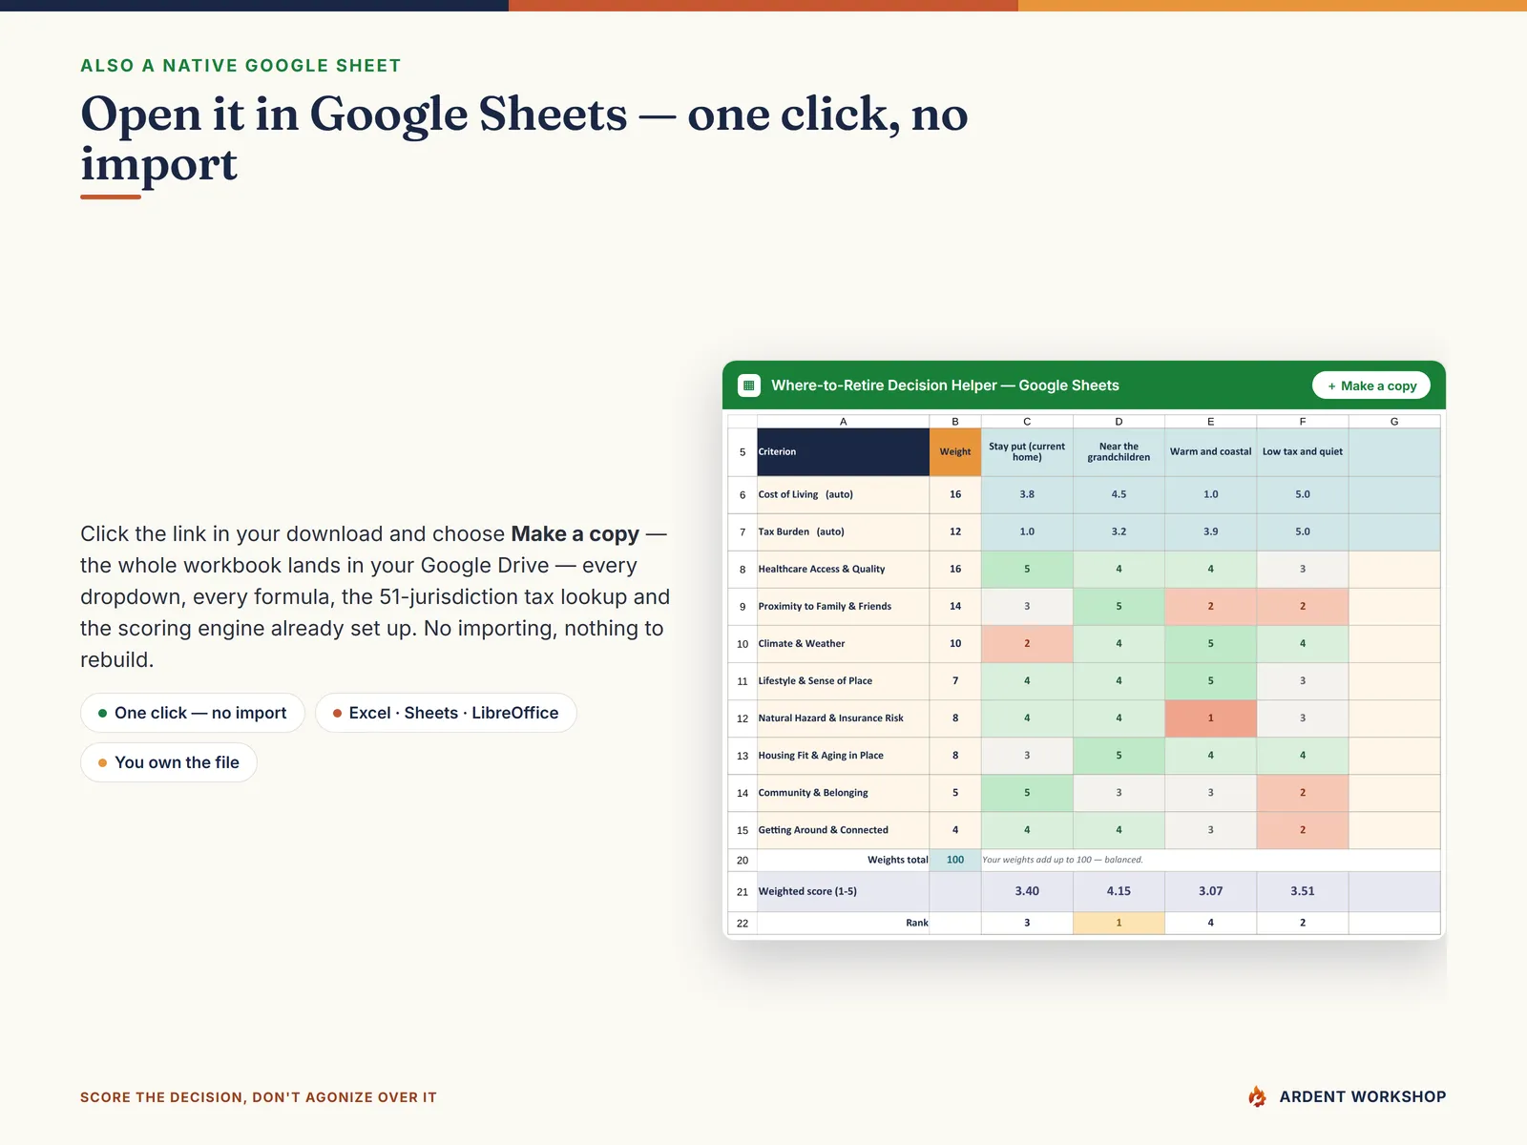
Task: Click the weighted score 4.15 cell
Action: pos(1119,891)
